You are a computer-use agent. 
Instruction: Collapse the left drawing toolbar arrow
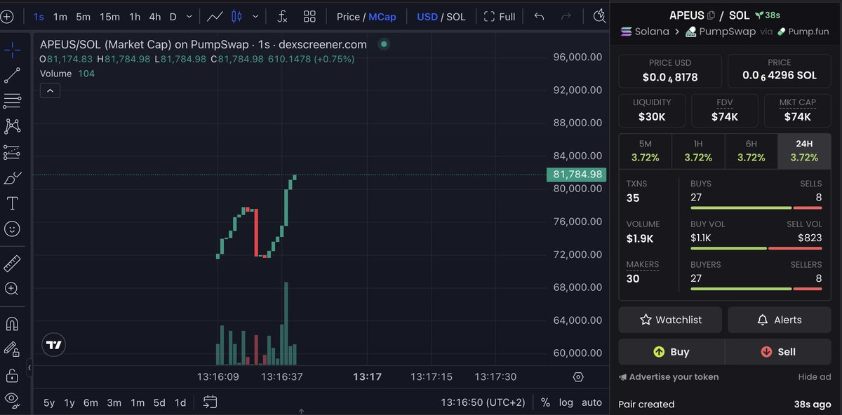[29, 367]
